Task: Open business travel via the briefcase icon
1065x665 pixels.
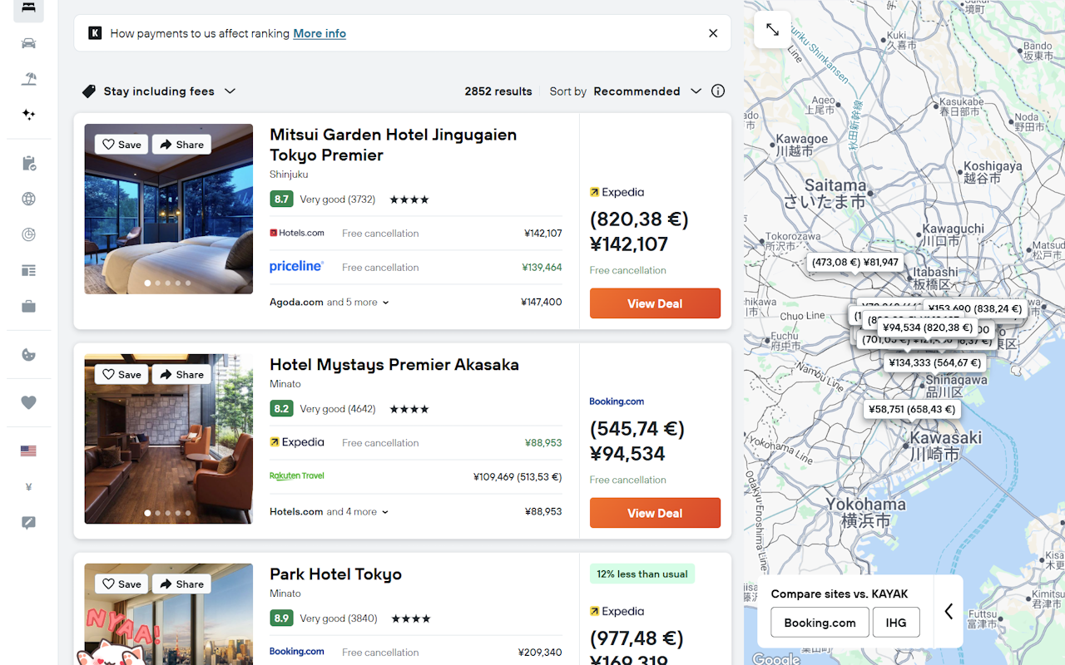Action: [x=28, y=306]
